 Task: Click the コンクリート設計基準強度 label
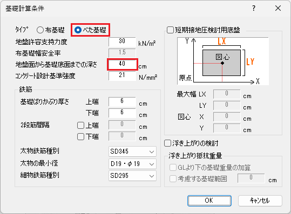(45, 76)
